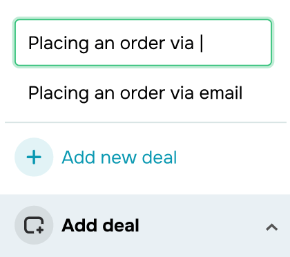The width and height of the screenshot is (290, 257).
Task: Choose the email order suggestion from the dropdown list
Action: pos(135,93)
